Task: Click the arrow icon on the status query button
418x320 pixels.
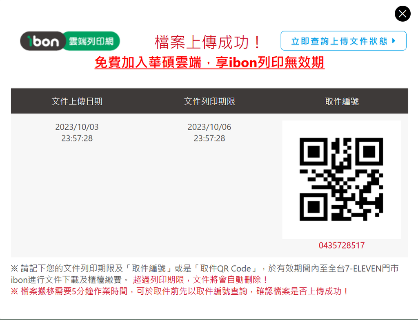Action: [x=394, y=41]
